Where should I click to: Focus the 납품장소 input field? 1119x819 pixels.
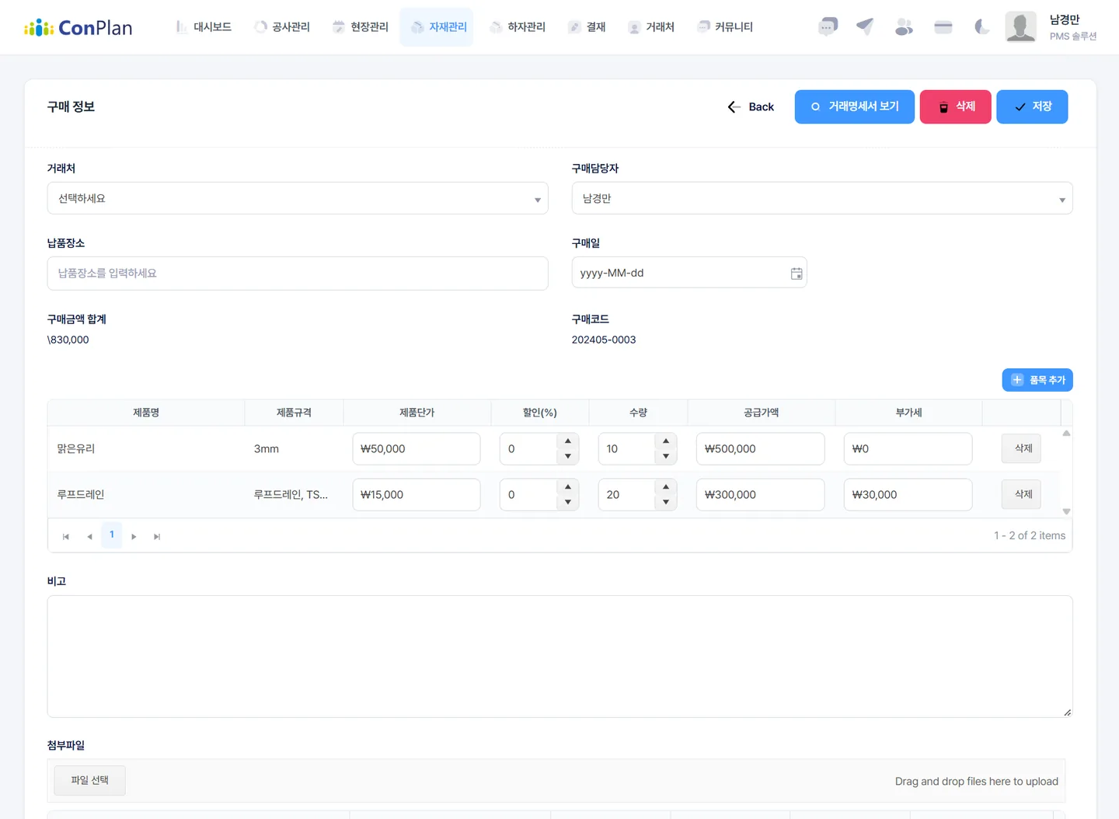(x=298, y=274)
